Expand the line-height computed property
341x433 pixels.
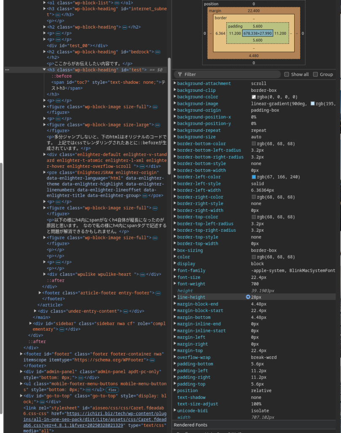pos(175,297)
